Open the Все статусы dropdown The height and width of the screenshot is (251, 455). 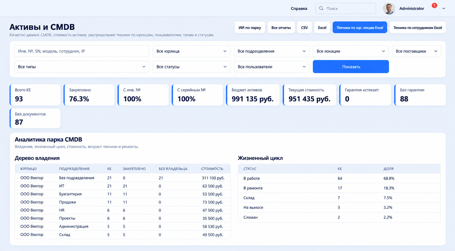(191, 67)
